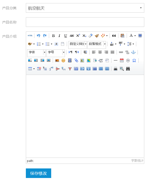Click the 产品名称 text input field
This screenshot has width=159, height=186.
click(x=85, y=22)
